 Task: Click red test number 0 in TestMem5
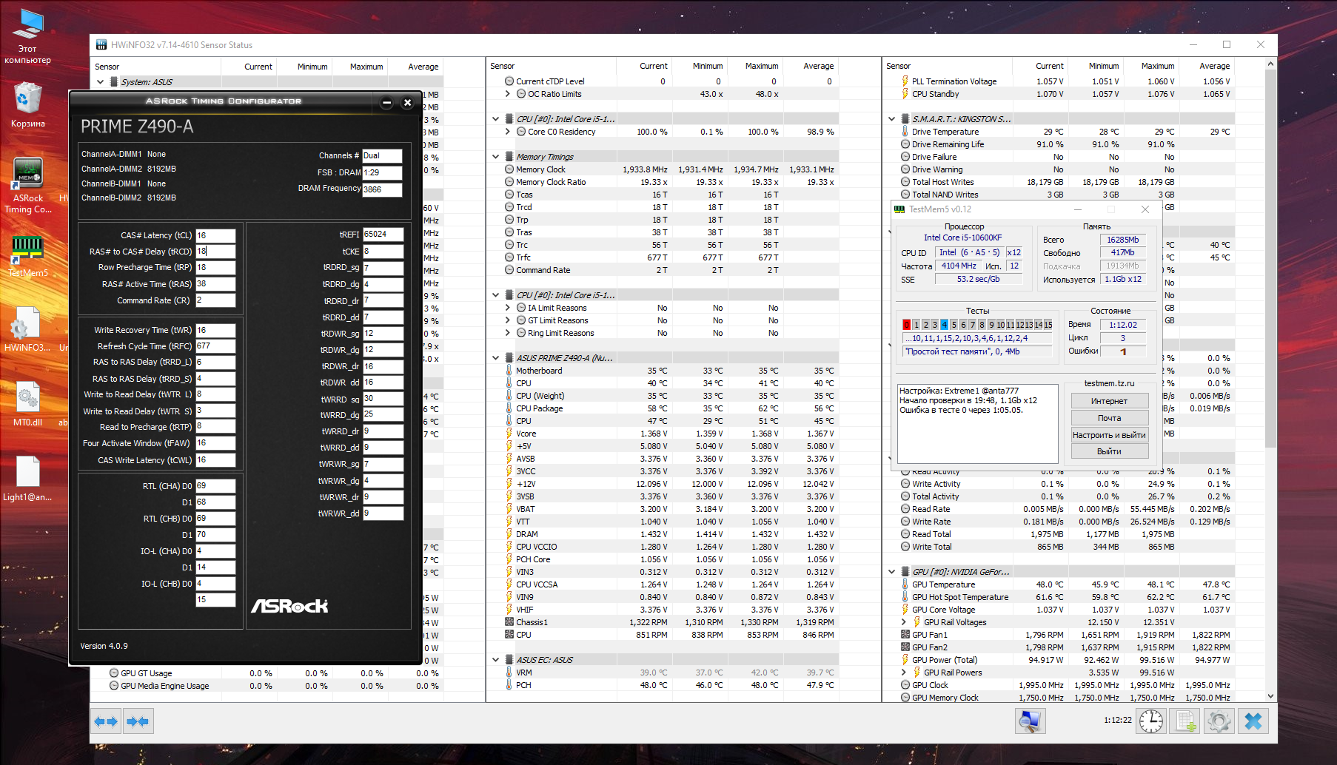click(x=907, y=325)
